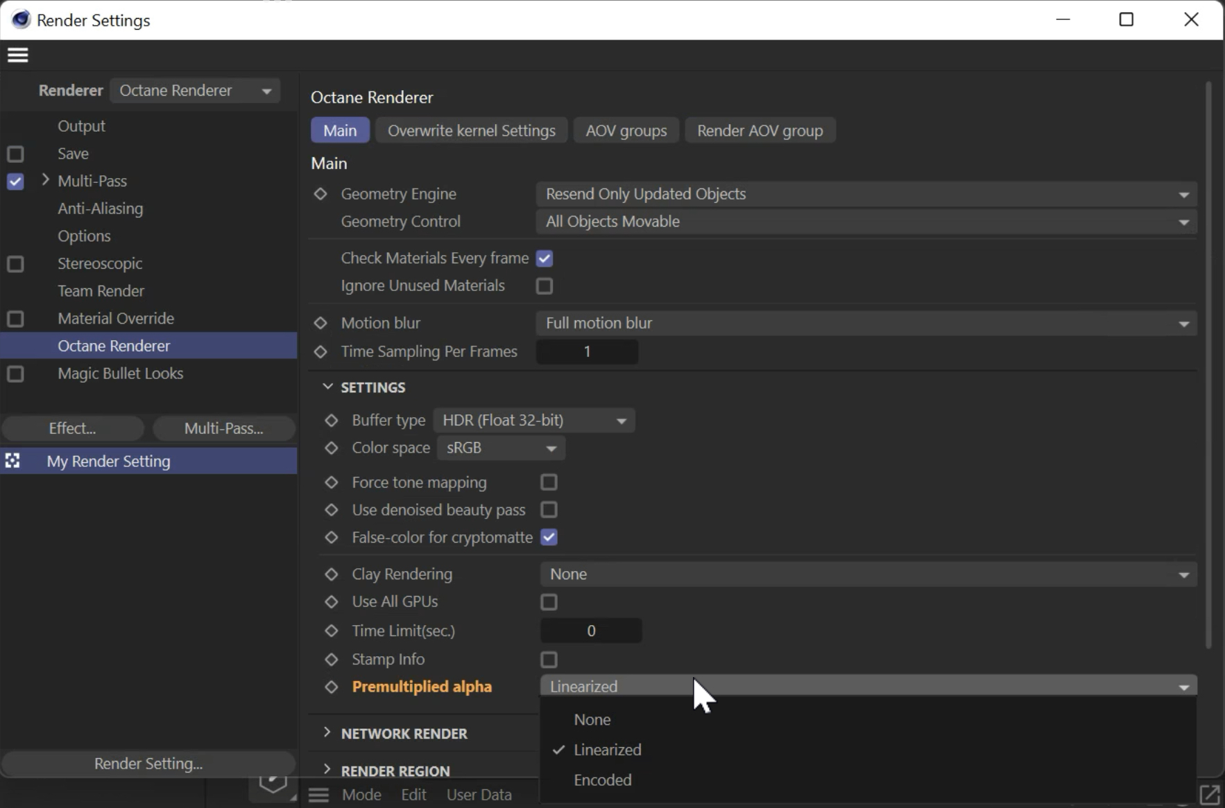Toggle keyframe diamond for False-color for cryptomatte
The height and width of the screenshot is (808, 1225).
[332, 538]
